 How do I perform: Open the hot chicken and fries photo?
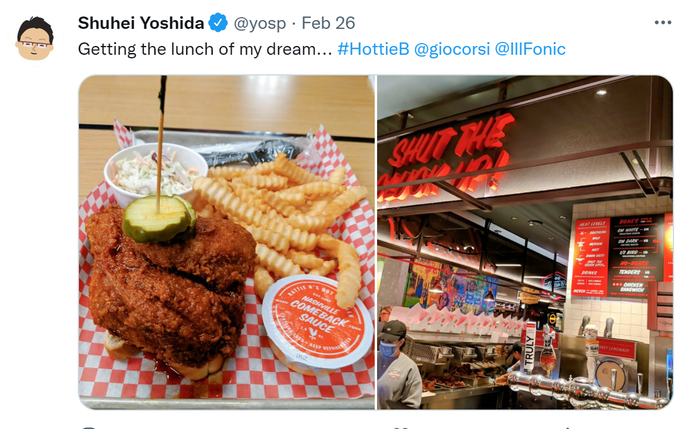[226, 242]
